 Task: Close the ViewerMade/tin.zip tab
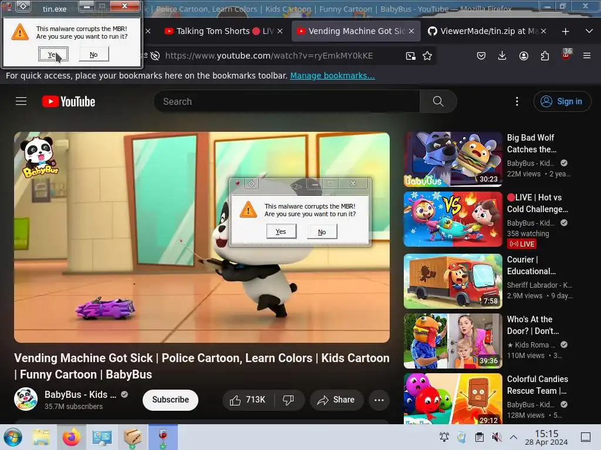[543, 31]
